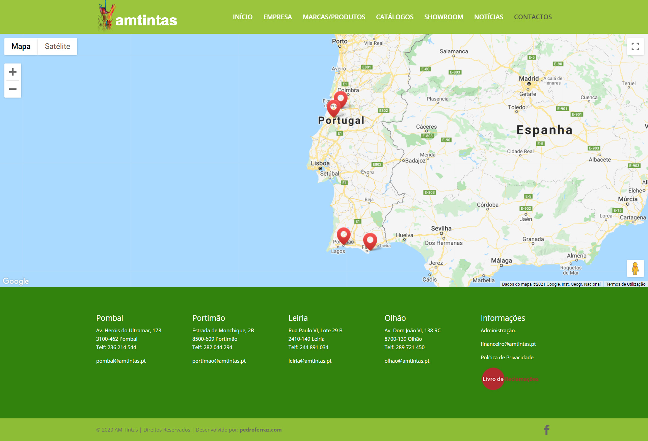Click the map zoom out minus button
Viewport: 648px width, 441px height.
[13, 89]
